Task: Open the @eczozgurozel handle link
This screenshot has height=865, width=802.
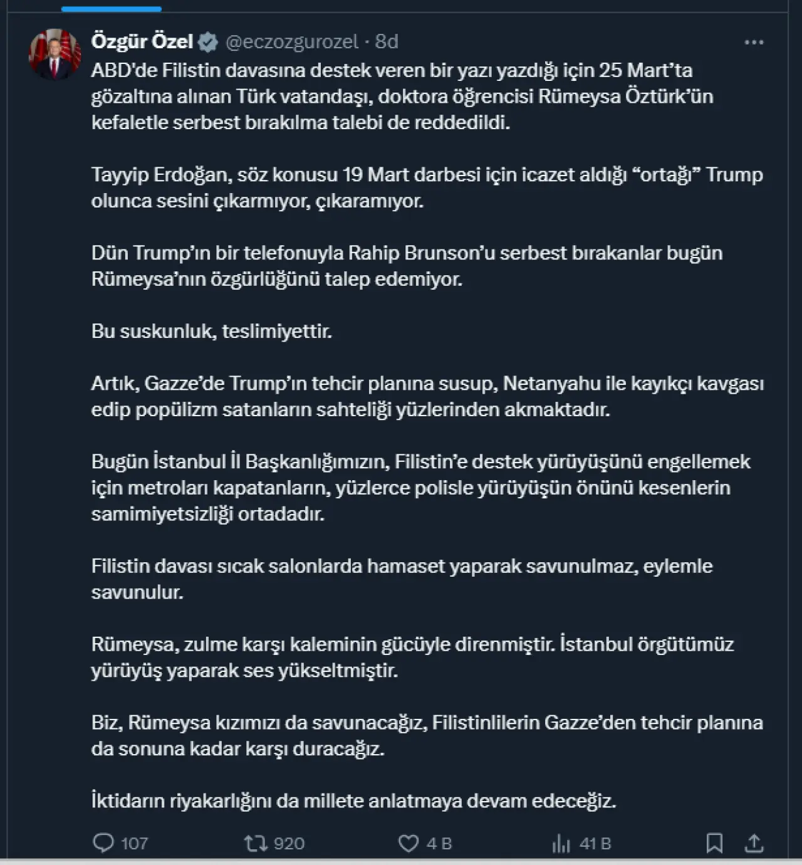Action: coord(292,42)
